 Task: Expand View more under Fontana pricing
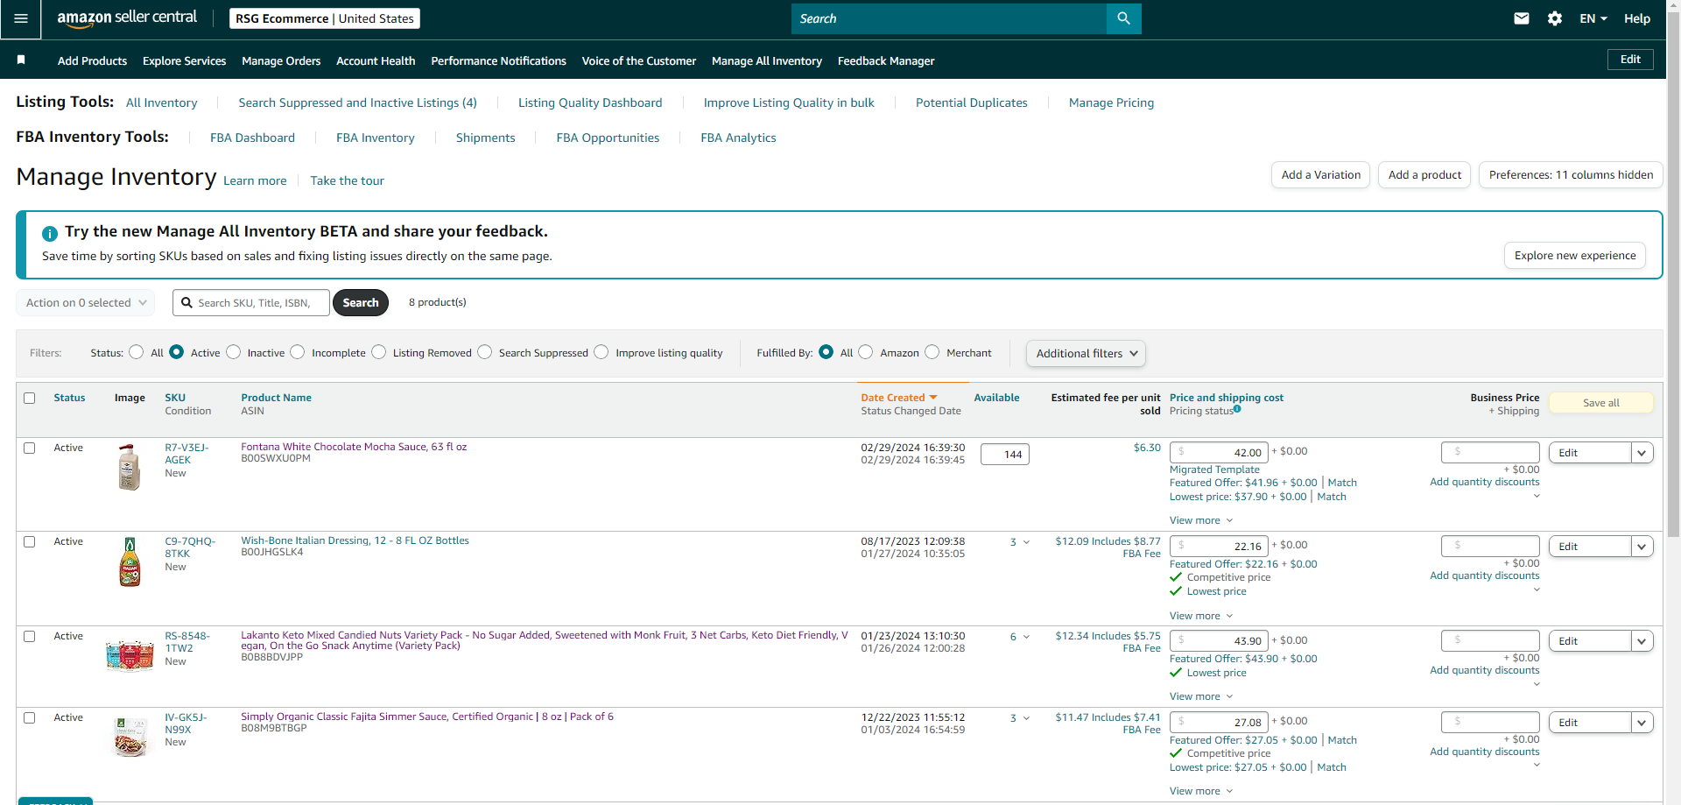coord(1201,520)
